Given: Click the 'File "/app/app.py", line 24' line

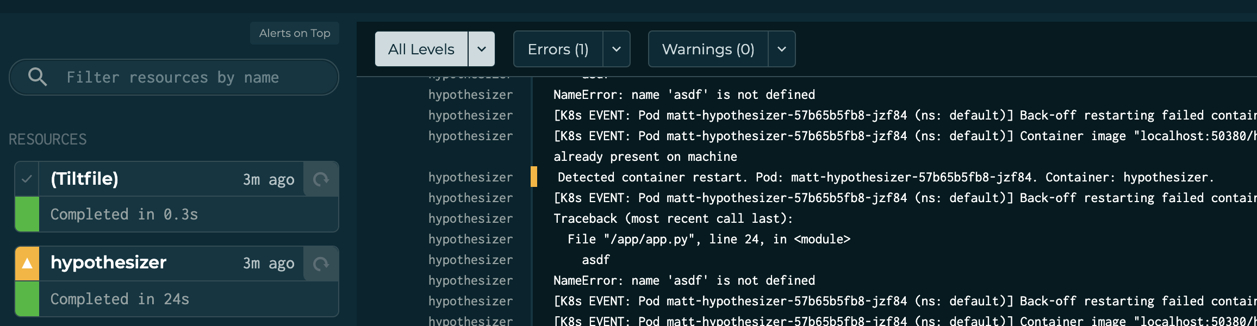Looking at the screenshot, I should [709, 239].
